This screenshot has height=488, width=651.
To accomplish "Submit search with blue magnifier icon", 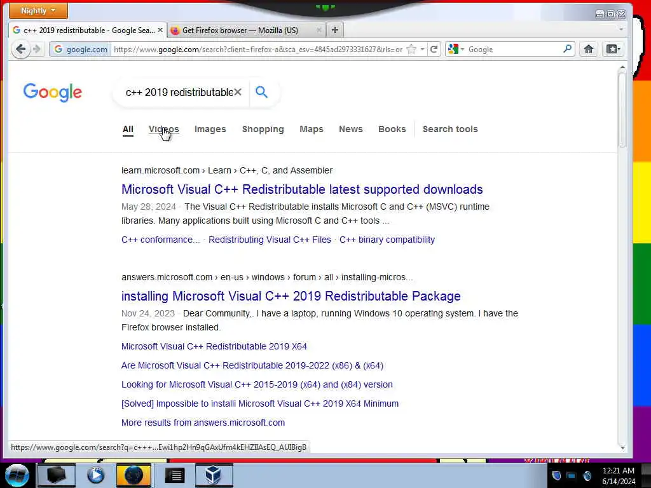I will point(261,91).
